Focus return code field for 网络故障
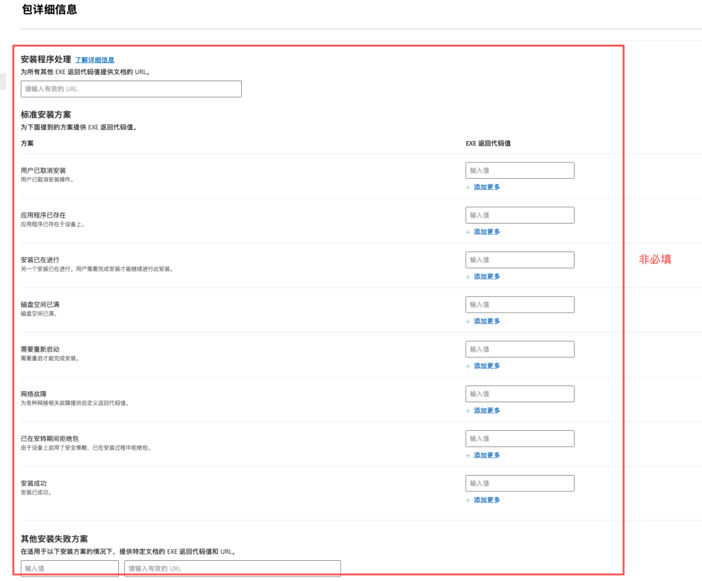The height and width of the screenshot is (581, 702). pos(520,394)
